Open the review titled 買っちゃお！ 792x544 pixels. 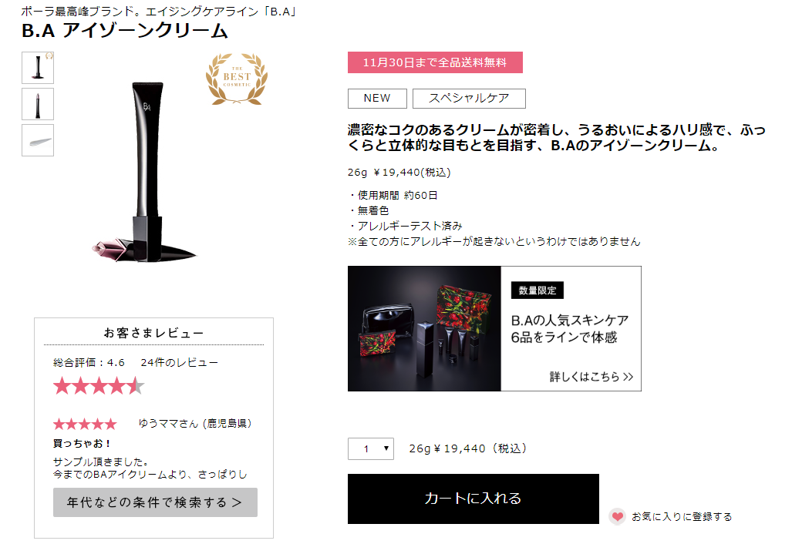pyautogui.click(x=83, y=443)
